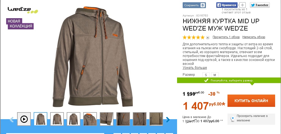Click the store location pin icon
281x134 pixels.
[x=233, y=119]
